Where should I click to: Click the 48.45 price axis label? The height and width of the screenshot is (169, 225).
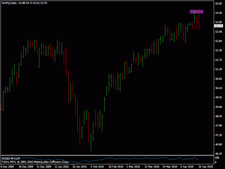click(x=219, y=116)
